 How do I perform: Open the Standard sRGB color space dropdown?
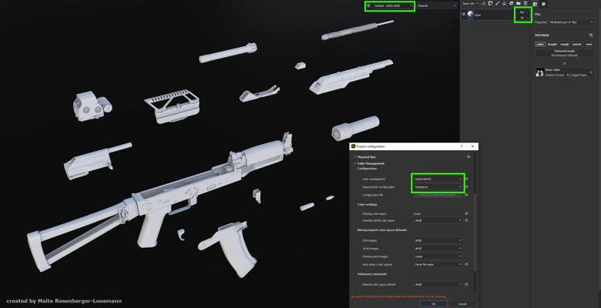pos(438,221)
